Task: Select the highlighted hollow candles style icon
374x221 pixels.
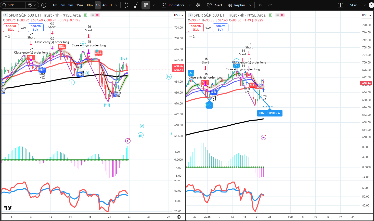Action: (146, 5)
